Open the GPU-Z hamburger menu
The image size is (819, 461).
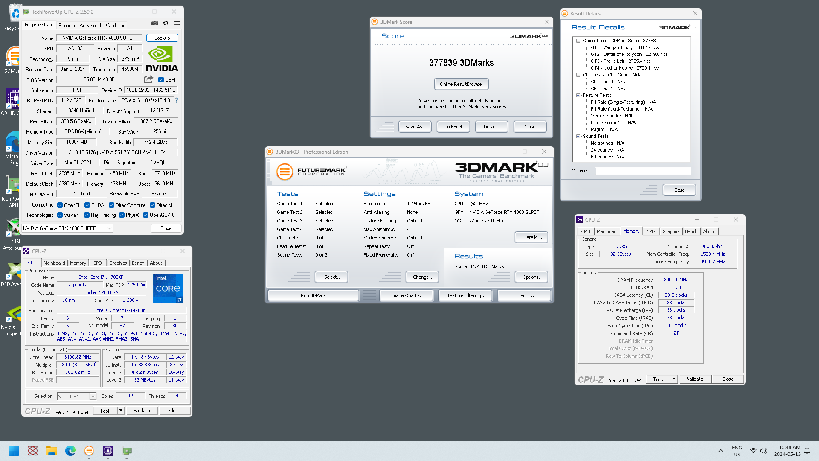pyautogui.click(x=177, y=23)
